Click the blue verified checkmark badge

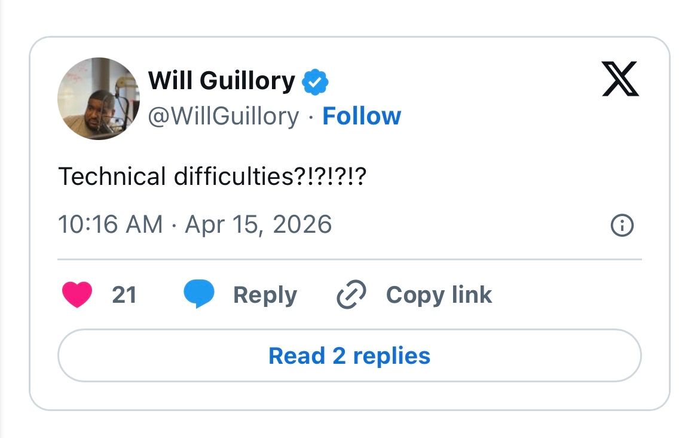pyautogui.click(x=316, y=82)
